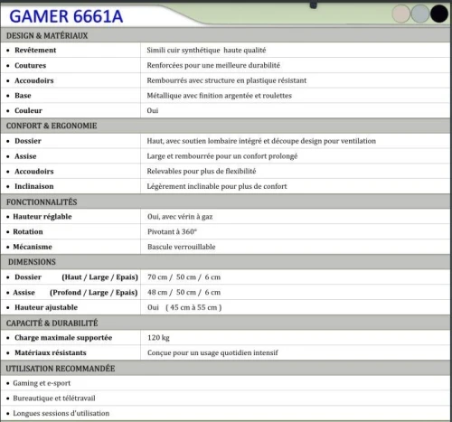
Task: Click 'Métallique avec finition argentée et roulettes'
Action: click(x=220, y=96)
